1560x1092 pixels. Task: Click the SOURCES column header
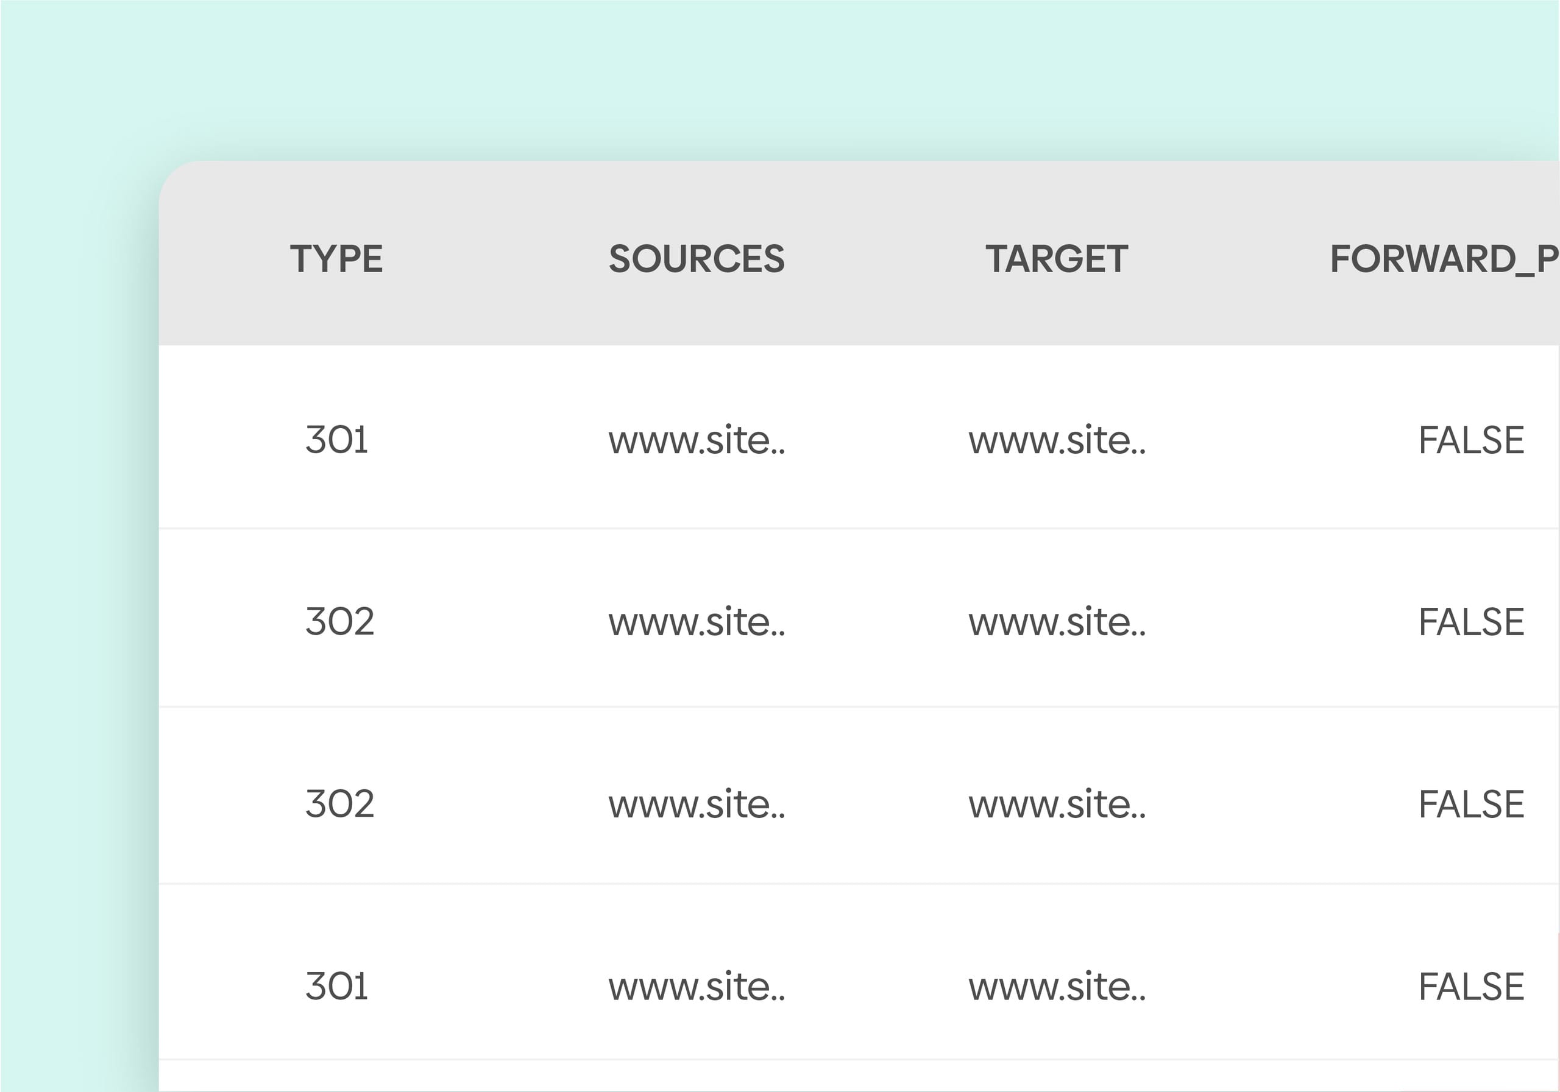(x=697, y=259)
